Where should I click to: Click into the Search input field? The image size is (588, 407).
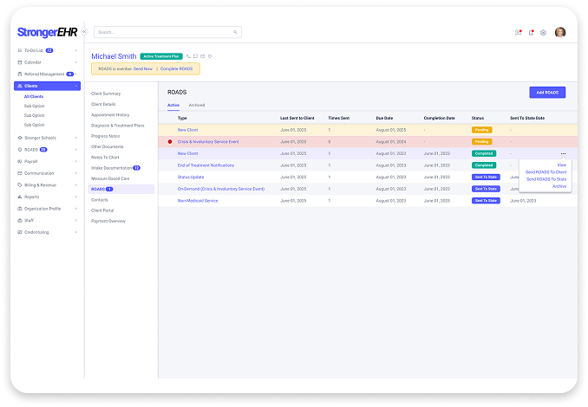163,32
